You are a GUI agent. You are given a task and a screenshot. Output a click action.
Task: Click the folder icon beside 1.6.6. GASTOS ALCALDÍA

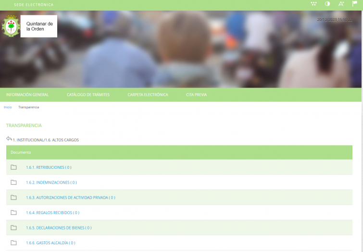tap(14, 243)
